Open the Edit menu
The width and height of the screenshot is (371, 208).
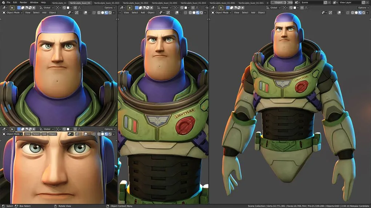pos(15,3)
